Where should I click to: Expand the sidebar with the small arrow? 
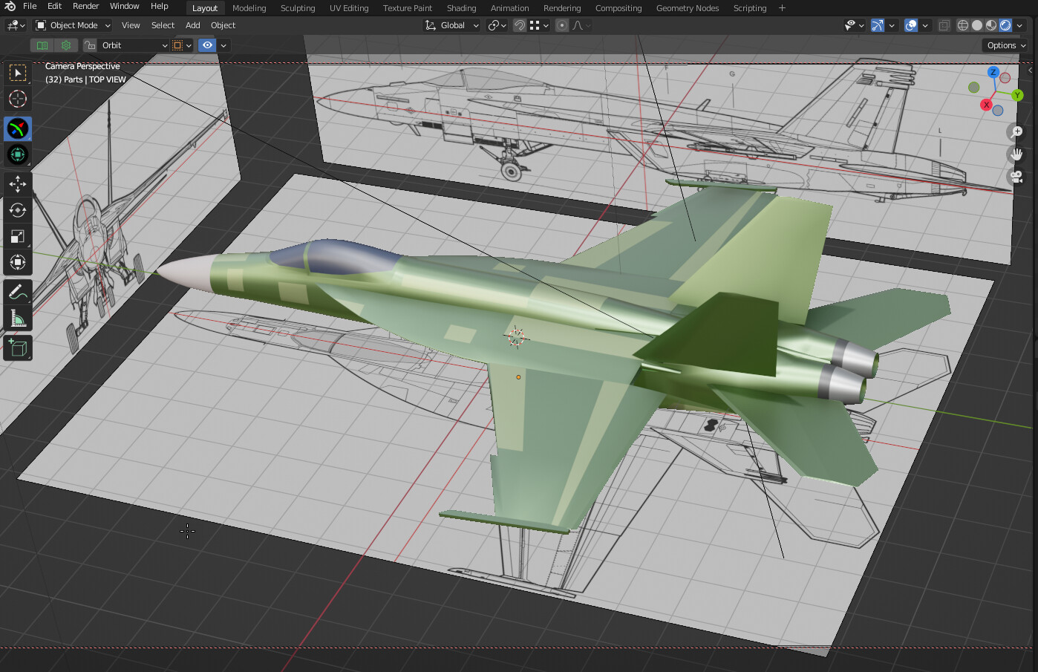point(1030,70)
